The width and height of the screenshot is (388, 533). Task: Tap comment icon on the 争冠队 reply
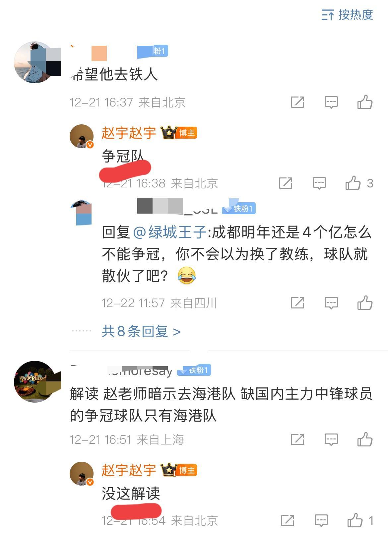(x=319, y=183)
